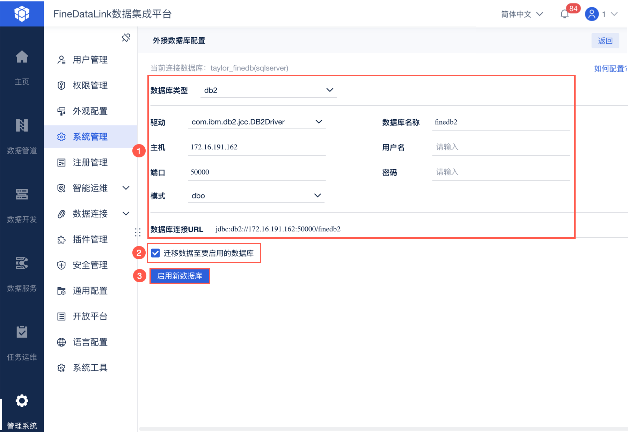628x432 pixels.
Task: Open the 数据开发 development icon
Action: (22, 194)
